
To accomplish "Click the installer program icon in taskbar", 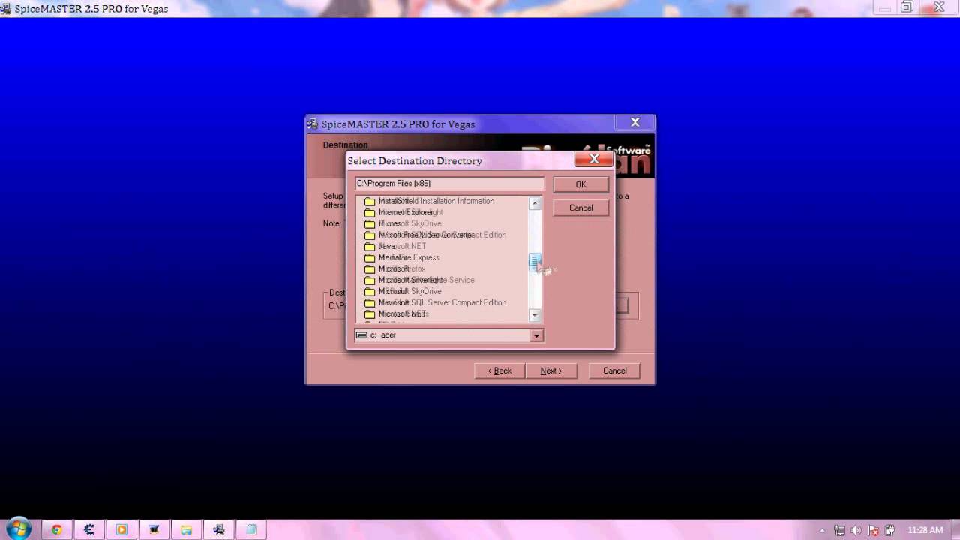I will [x=219, y=529].
